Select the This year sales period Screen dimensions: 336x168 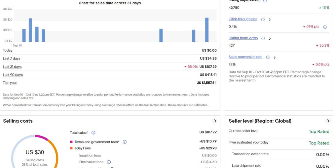[x=10, y=83]
